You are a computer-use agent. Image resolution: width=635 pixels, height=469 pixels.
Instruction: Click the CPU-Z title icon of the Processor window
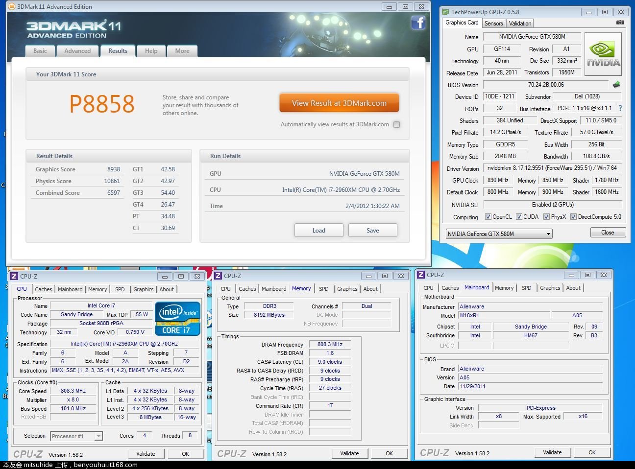click(x=14, y=276)
